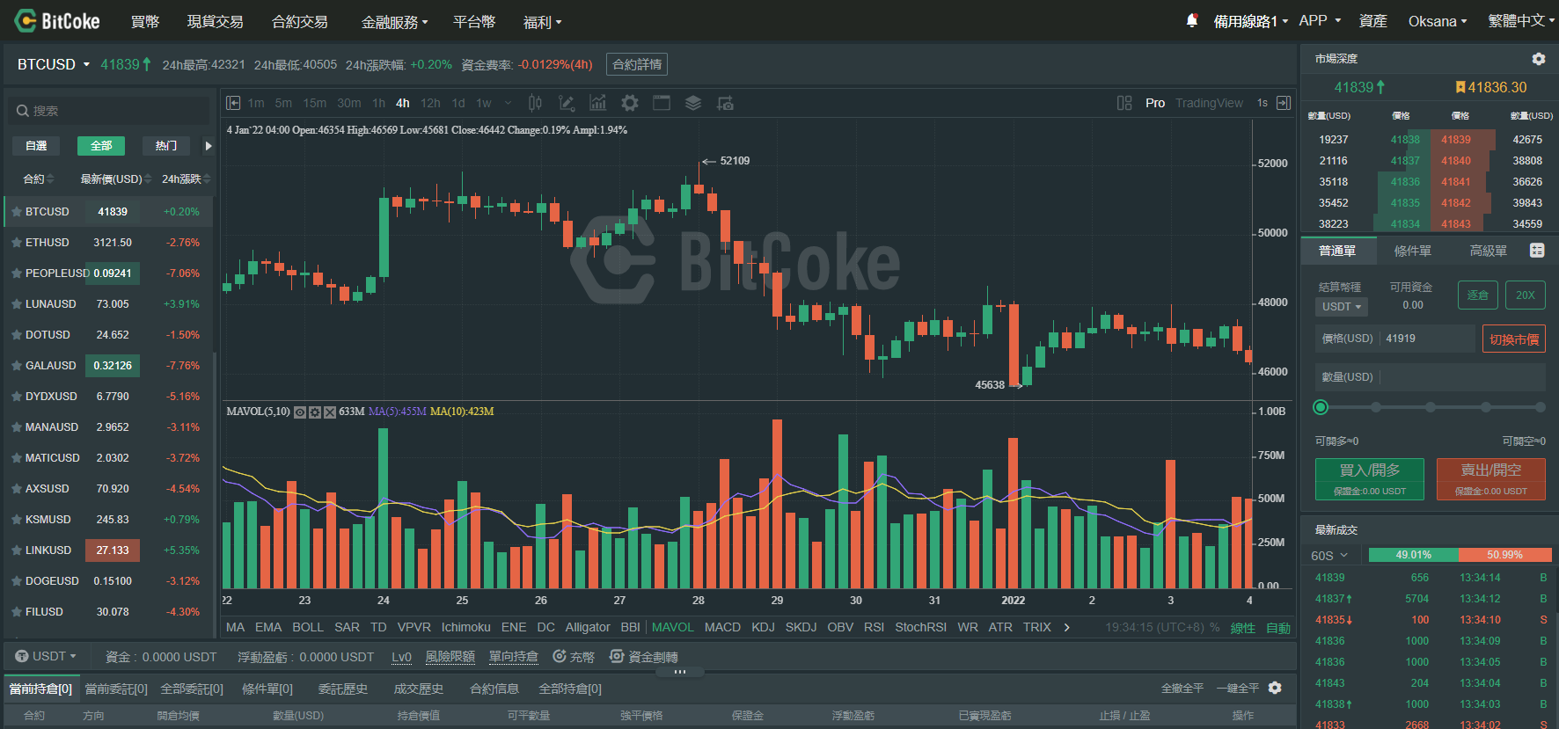
Task: Set quantity slider to the midpoint dot
Action: coord(1431,407)
